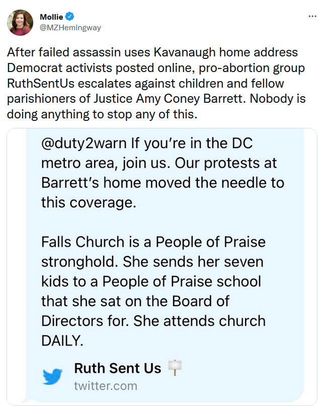Image resolution: width=324 pixels, height=406 pixels.
Task: Click the placard emoji after Ruth Sent Us
Action: pos(172,368)
